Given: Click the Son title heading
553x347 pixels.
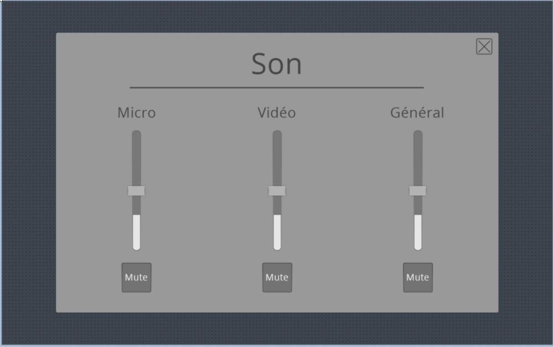Looking at the screenshot, I should point(276,64).
